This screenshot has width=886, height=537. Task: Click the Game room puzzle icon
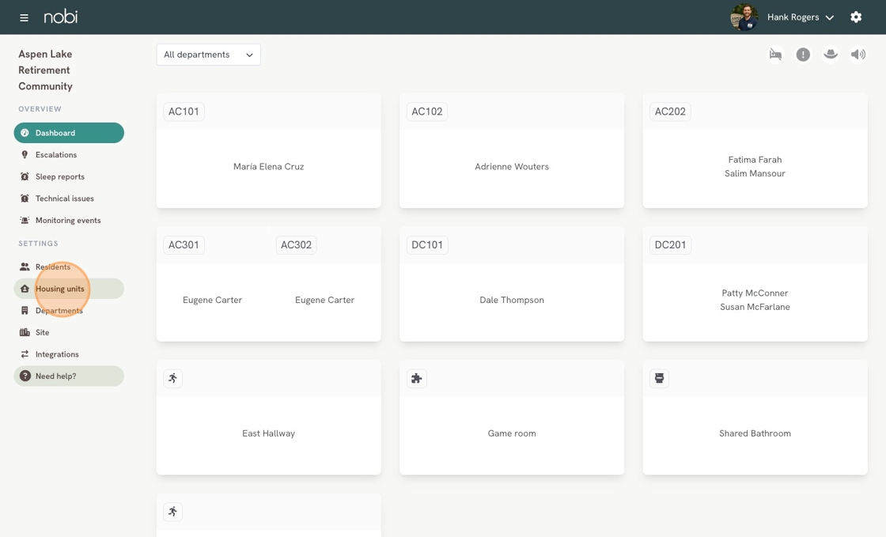(416, 379)
